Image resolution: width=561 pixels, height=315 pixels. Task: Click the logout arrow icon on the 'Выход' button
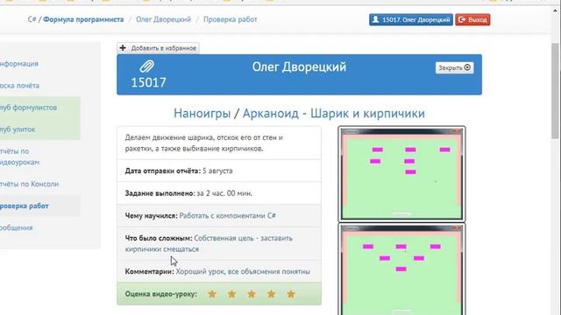[462, 19]
